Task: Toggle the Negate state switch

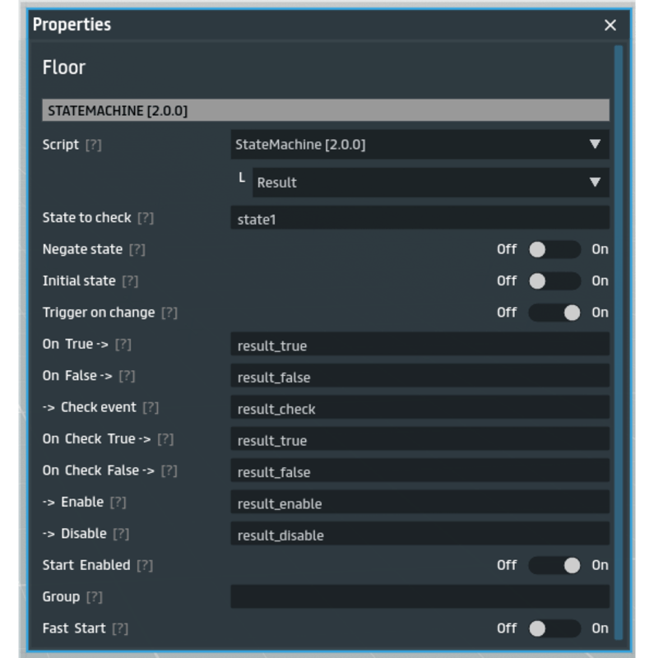Action: tap(554, 249)
